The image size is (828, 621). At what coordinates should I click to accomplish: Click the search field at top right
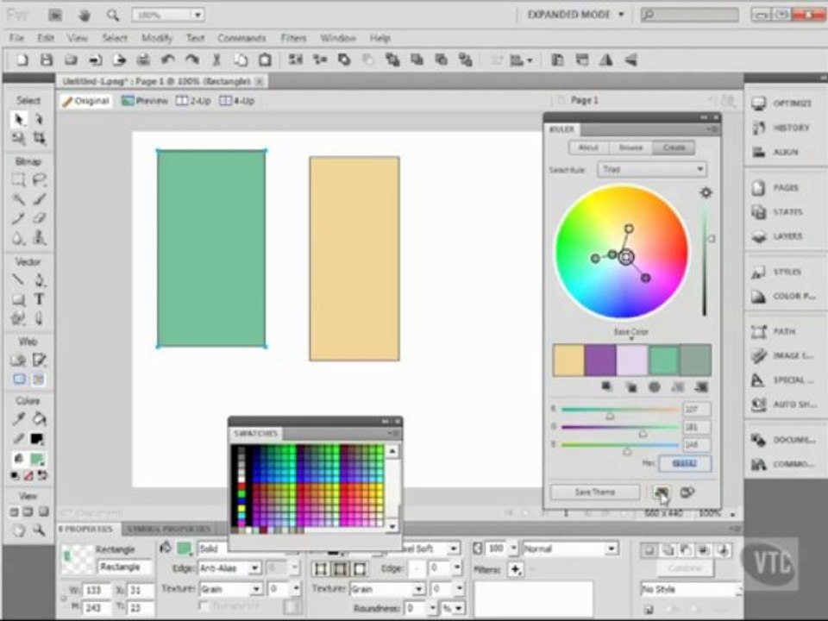pyautogui.click(x=690, y=15)
